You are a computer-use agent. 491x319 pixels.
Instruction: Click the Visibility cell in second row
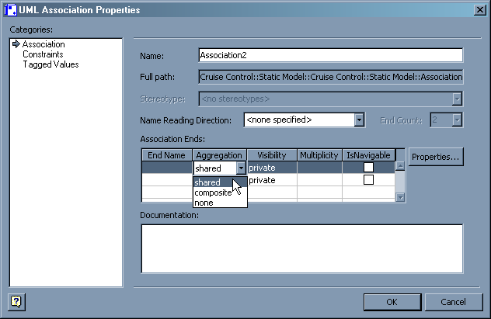pos(272,179)
